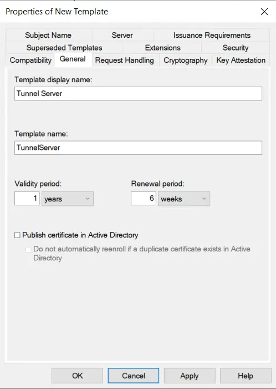Open the Key Attestation tab
Image resolution: width=276 pixels, height=389 pixels.
pyautogui.click(x=241, y=60)
